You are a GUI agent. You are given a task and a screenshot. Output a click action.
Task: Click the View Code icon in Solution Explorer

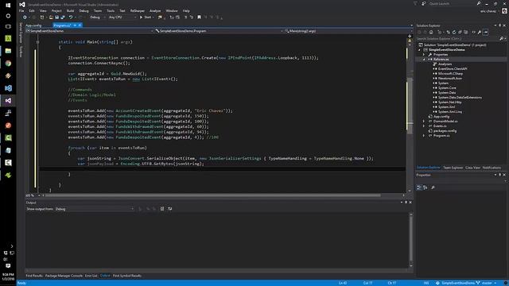[474, 32]
